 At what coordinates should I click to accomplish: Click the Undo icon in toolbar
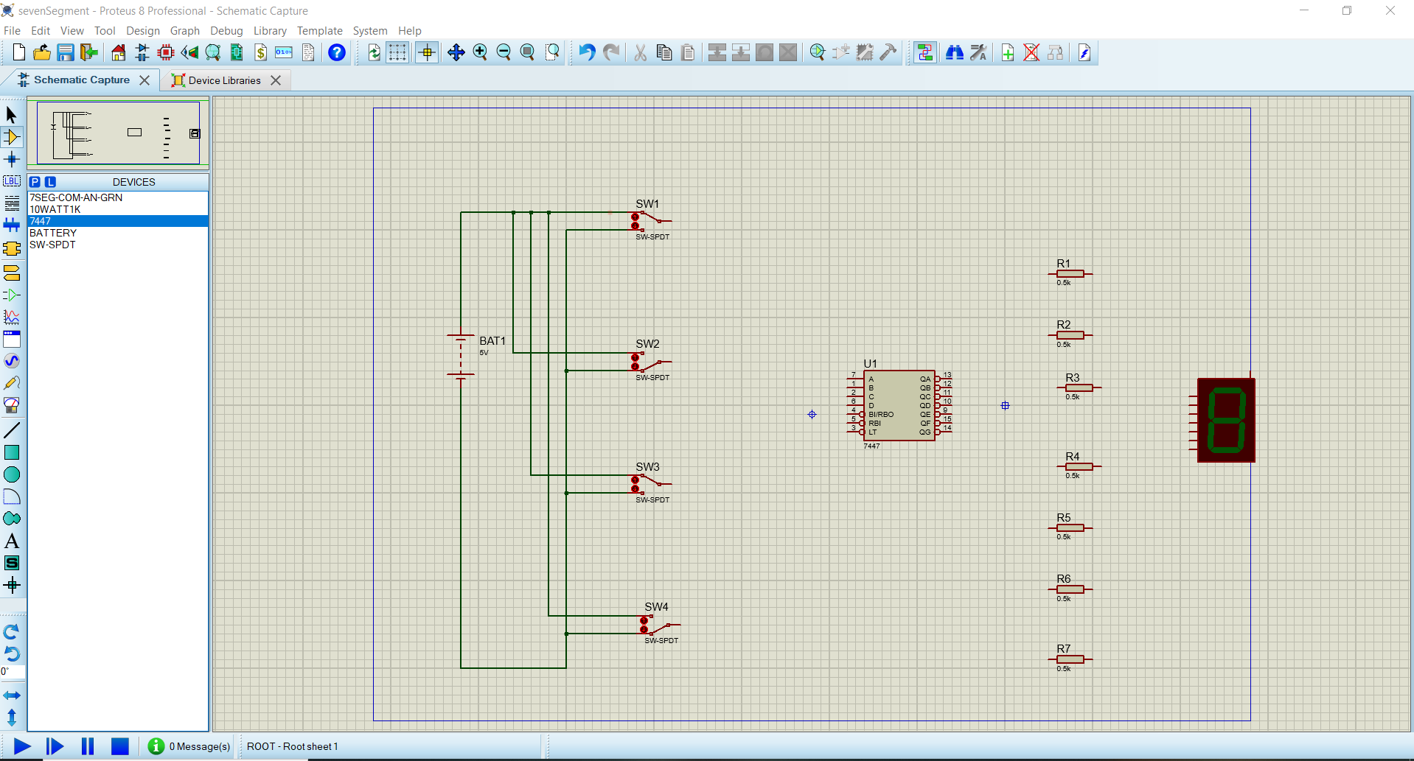[x=587, y=52]
